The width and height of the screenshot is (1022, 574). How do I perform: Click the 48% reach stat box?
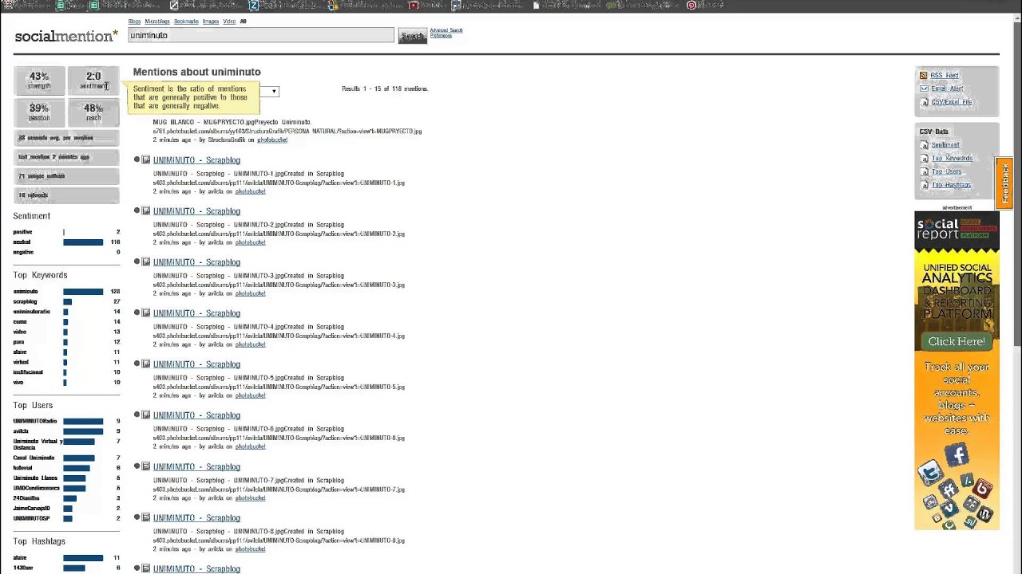pyautogui.click(x=93, y=112)
